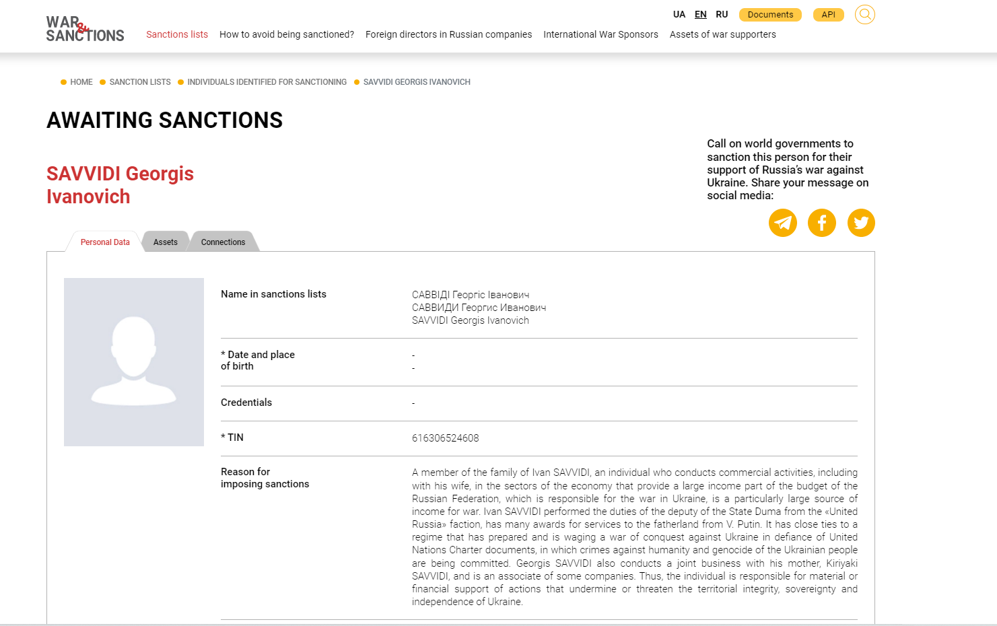Image resolution: width=997 pixels, height=626 pixels.
Task: Share via the Facebook icon
Action: click(822, 223)
